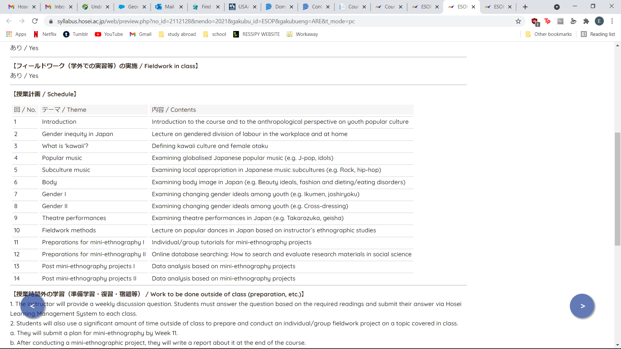The height and width of the screenshot is (349, 621).
Task: Reload the syllabus page
Action: click(x=35, y=21)
